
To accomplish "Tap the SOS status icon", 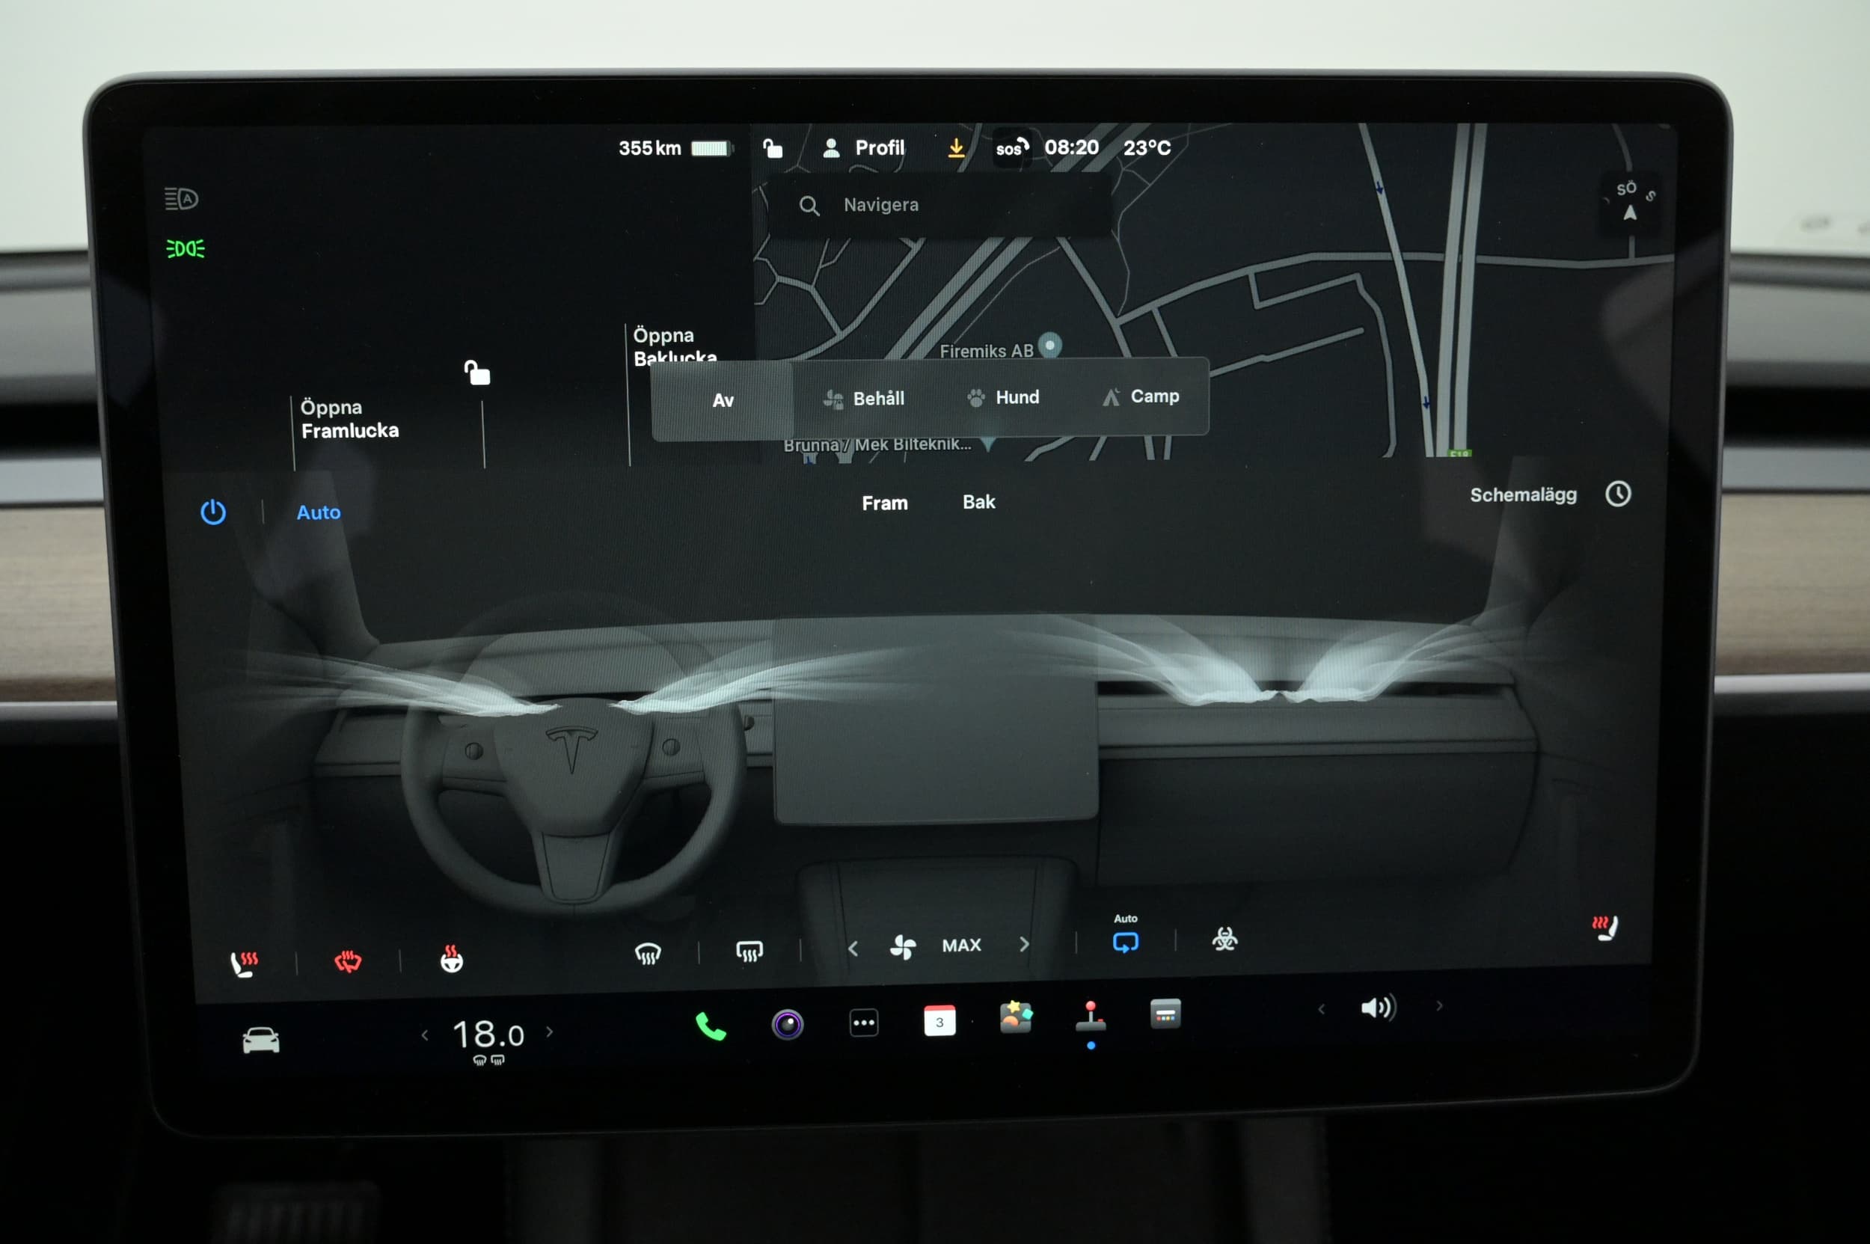I will tap(1012, 147).
